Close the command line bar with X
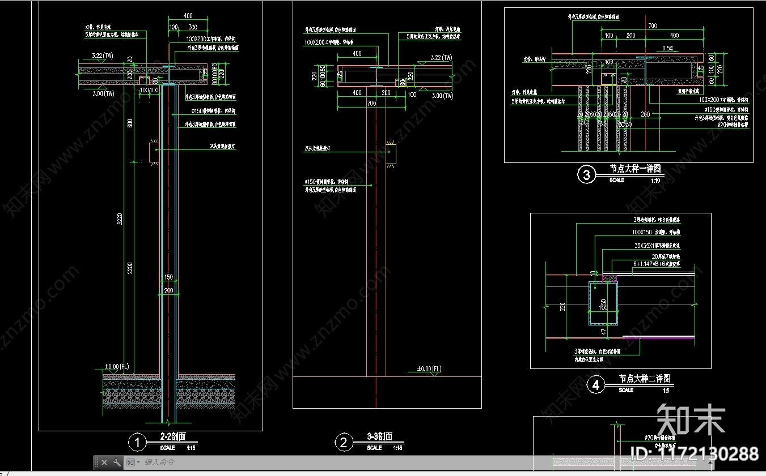Image resolution: width=766 pixels, height=476 pixels. pos(104,462)
